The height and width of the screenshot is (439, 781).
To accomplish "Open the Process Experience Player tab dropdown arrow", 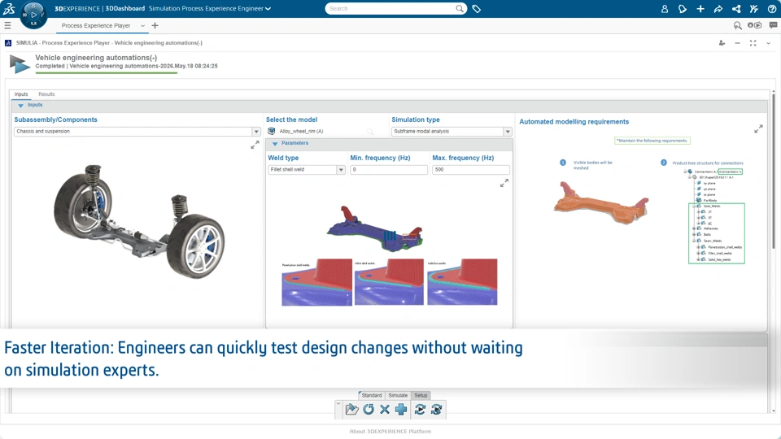I will coord(142,25).
